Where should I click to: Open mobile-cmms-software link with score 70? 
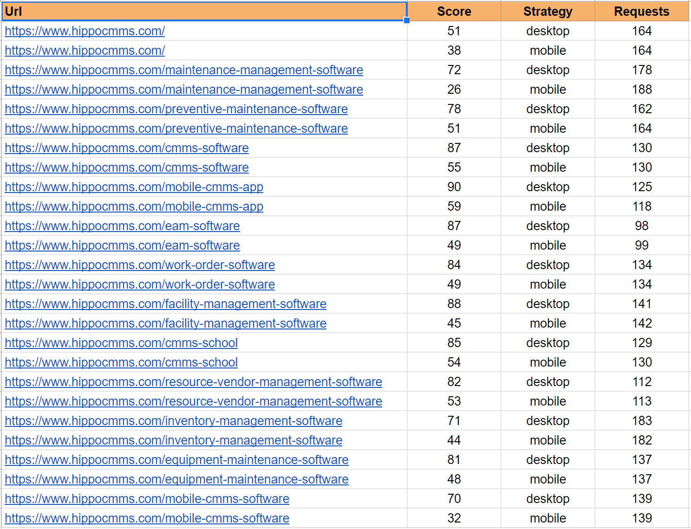pos(147,499)
